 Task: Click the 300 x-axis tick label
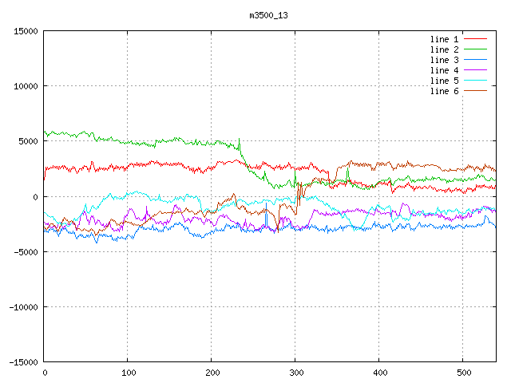click(295, 372)
